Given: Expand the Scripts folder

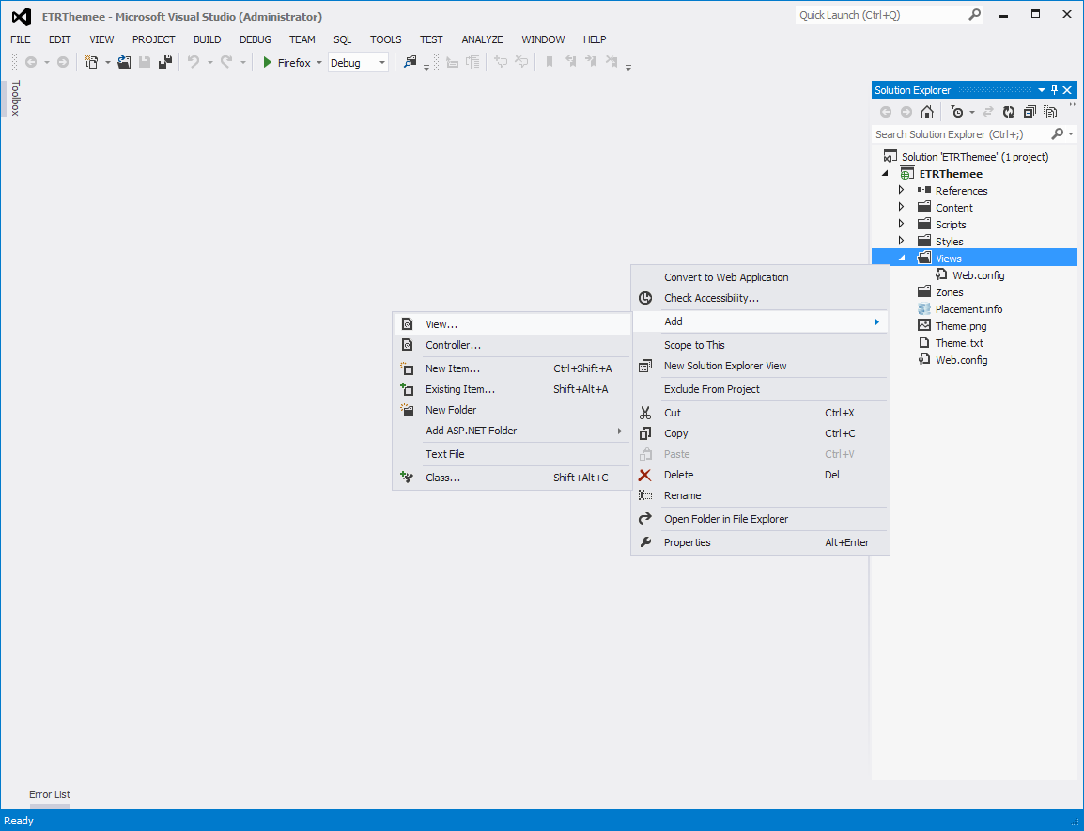Looking at the screenshot, I should 901,224.
